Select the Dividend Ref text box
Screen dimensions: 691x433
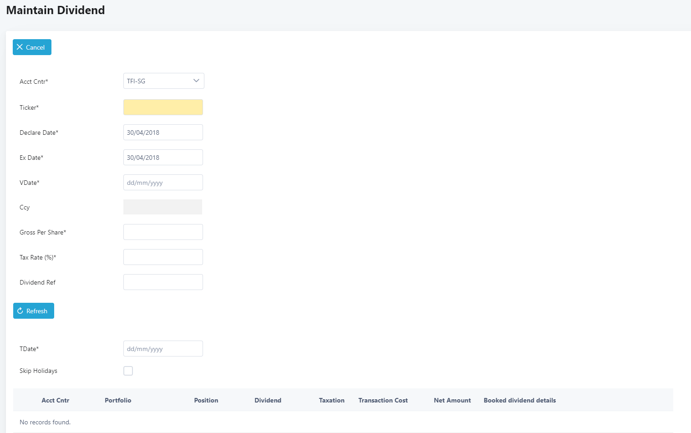point(163,282)
